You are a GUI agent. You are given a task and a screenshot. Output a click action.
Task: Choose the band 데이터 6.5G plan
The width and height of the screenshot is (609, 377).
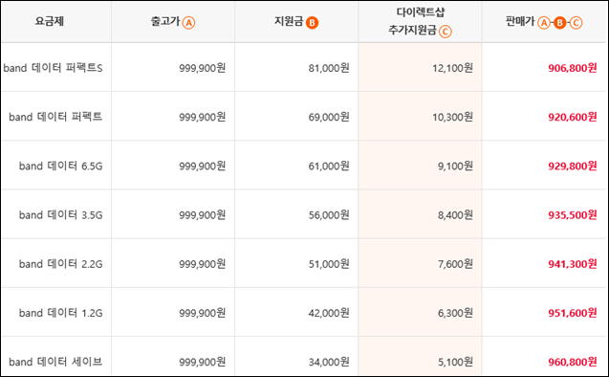point(60,166)
